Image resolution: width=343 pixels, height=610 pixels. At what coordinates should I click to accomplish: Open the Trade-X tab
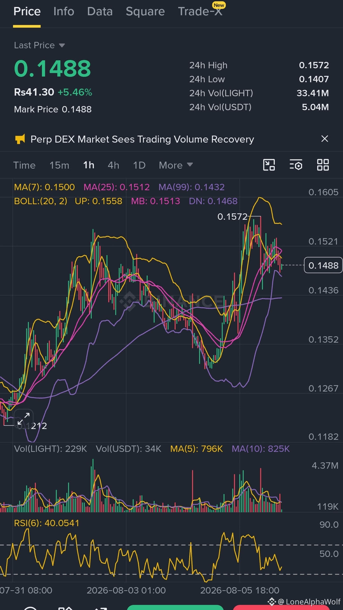point(200,11)
